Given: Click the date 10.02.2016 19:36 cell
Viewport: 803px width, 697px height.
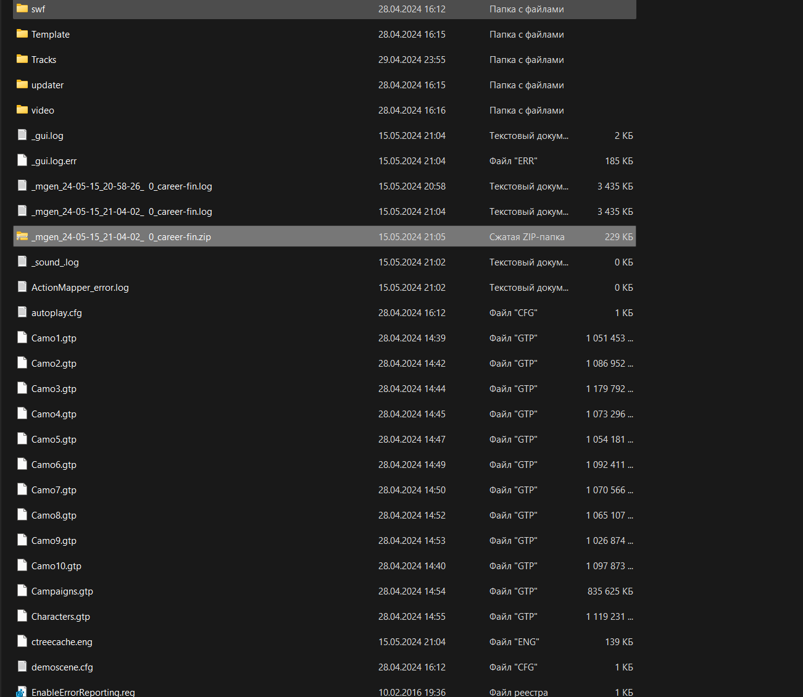Looking at the screenshot, I should [412, 692].
